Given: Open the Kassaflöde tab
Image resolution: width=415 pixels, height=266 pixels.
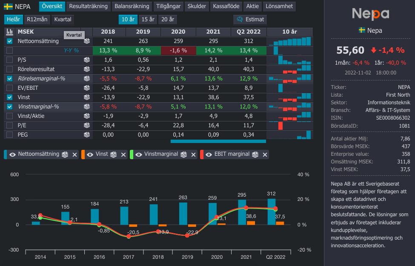Looking at the screenshot, I should [226, 6].
